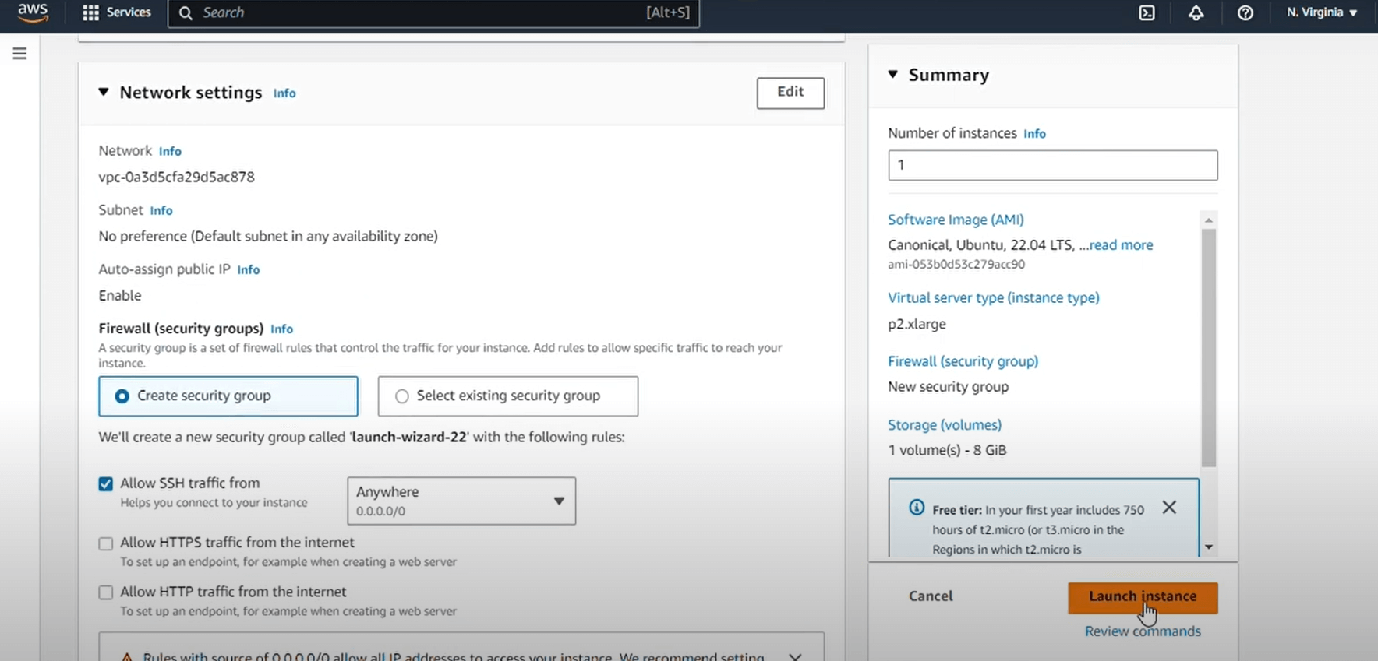Enable Allow HTTPS traffic from the internet
This screenshot has width=1378, height=661.
[x=106, y=543]
